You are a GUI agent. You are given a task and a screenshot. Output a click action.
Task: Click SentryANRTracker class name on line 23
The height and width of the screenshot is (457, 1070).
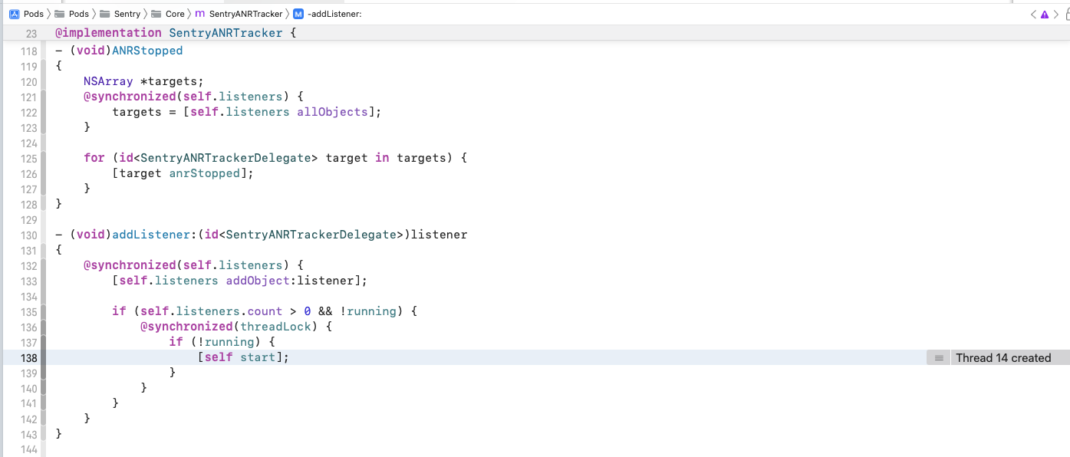[226, 33]
